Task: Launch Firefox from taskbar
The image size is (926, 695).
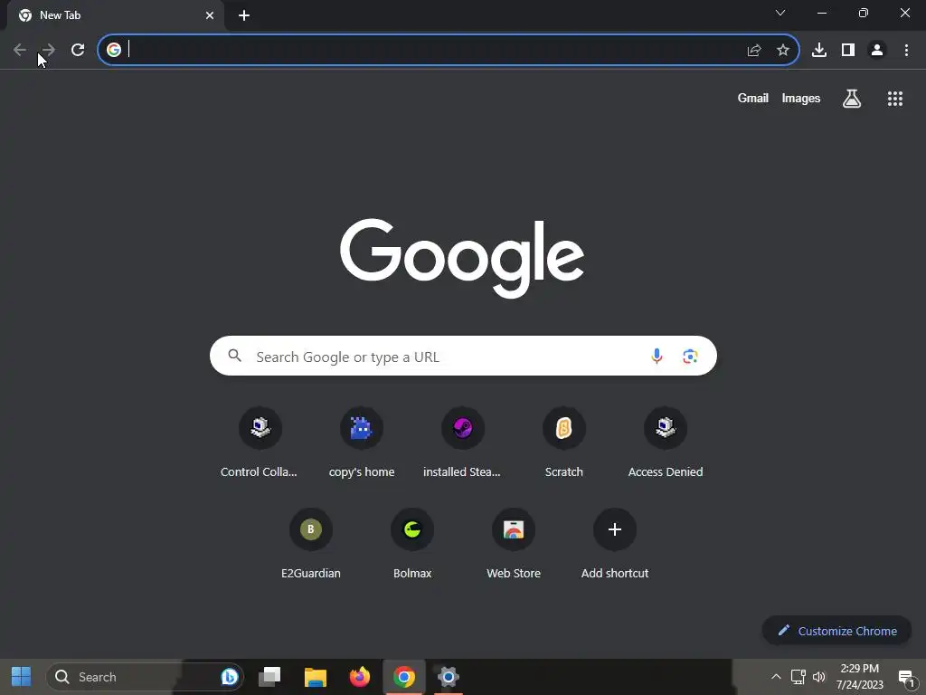Action: pyautogui.click(x=360, y=677)
